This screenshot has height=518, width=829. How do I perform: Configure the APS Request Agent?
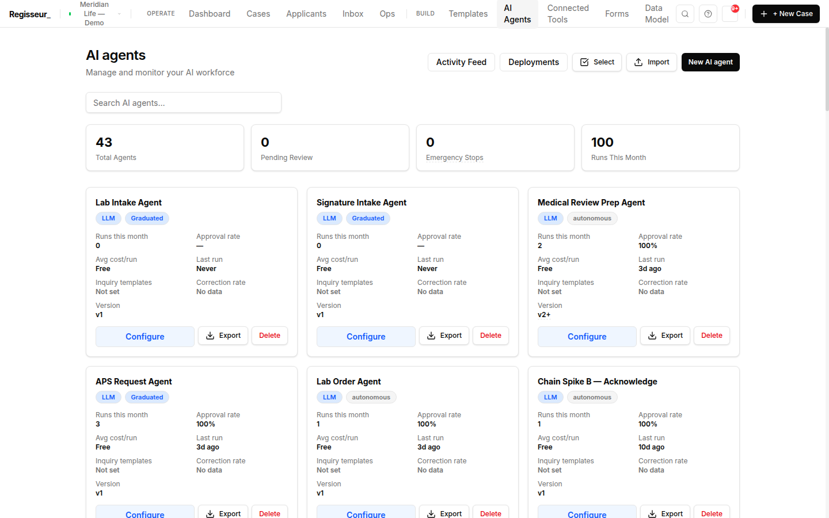click(x=145, y=512)
